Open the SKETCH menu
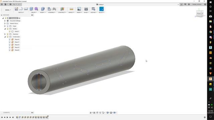The height and width of the screenshot is (120, 214). click(21, 12)
